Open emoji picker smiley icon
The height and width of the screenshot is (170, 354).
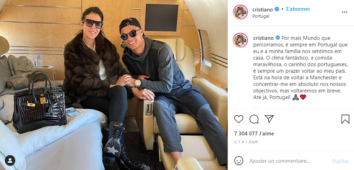click(239, 161)
